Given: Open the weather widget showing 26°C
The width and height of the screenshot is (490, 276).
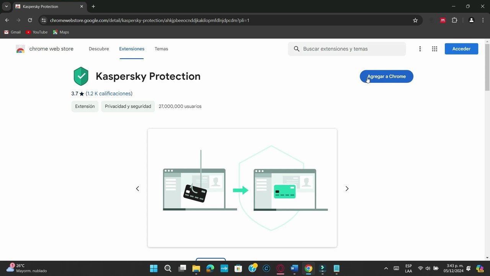Looking at the screenshot, I should pyautogui.click(x=27, y=268).
